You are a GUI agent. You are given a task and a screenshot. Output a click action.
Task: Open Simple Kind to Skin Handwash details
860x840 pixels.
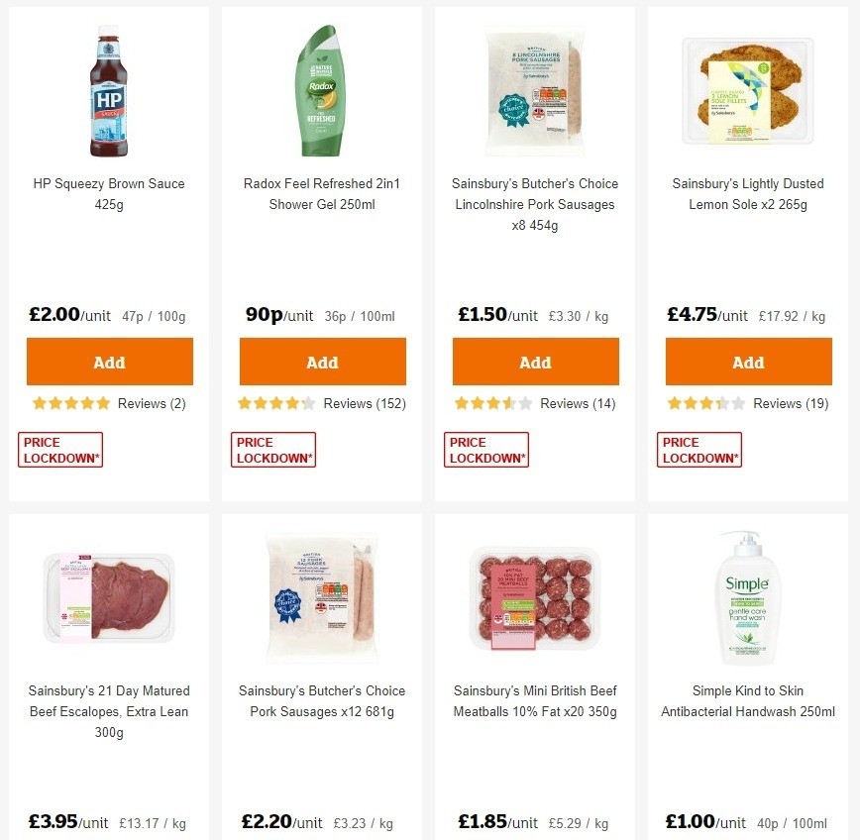pyautogui.click(x=748, y=701)
